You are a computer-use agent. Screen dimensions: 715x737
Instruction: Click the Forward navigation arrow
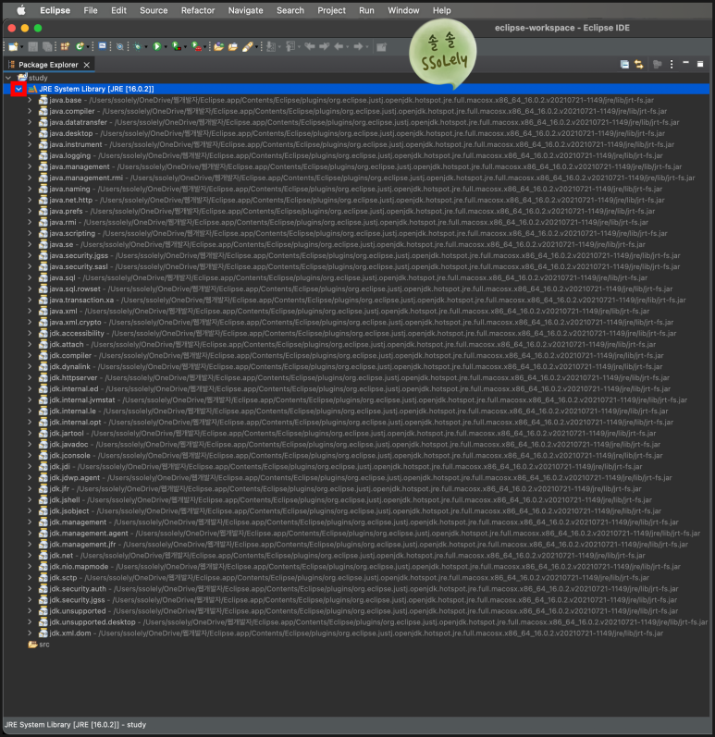(358, 46)
